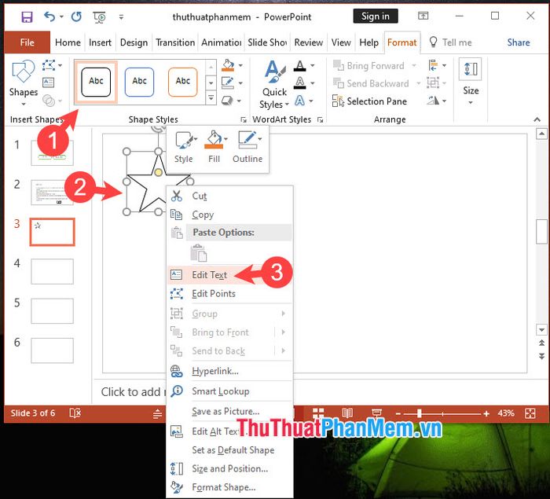550x499 pixels.
Task: Choose Copy from the context menu
Action: click(229, 215)
